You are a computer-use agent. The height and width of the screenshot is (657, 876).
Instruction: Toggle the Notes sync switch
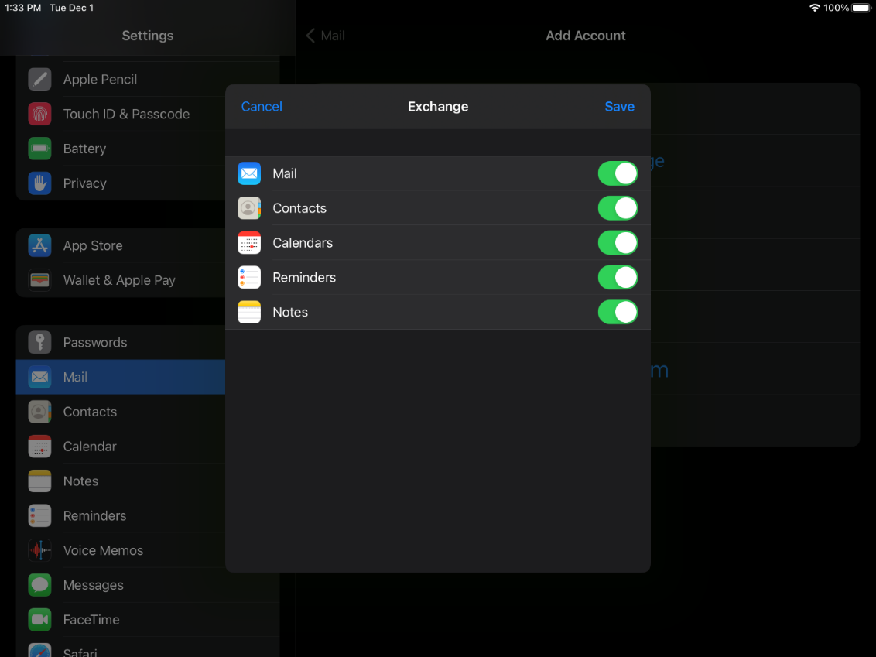pyautogui.click(x=618, y=312)
